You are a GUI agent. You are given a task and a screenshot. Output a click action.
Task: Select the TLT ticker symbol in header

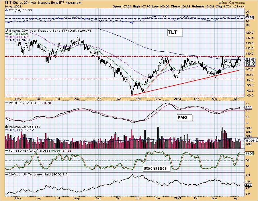pyautogui.click(x=8, y=3)
